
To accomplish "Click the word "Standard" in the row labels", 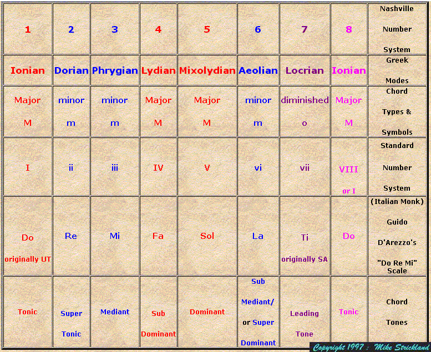I will [x=397, y=146].
